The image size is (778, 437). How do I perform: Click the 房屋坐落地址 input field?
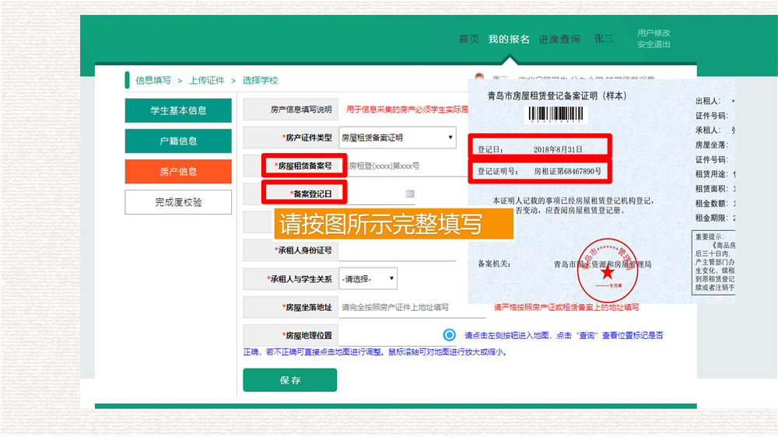[x=412, y=308]
